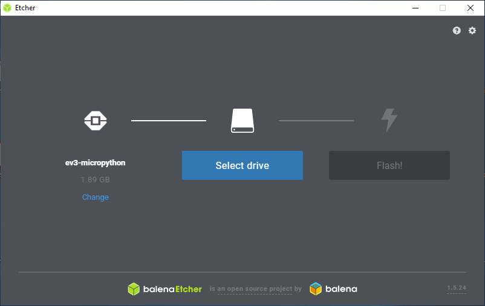Click the drive icon above Select drive
The image size is (485, 306).
click(x=242, y=121)
